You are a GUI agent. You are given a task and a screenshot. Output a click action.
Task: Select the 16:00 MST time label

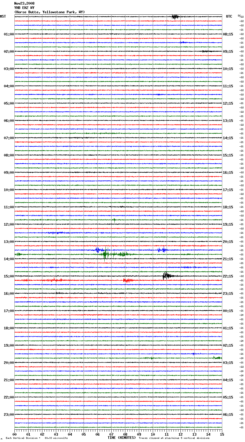(9, 294)
